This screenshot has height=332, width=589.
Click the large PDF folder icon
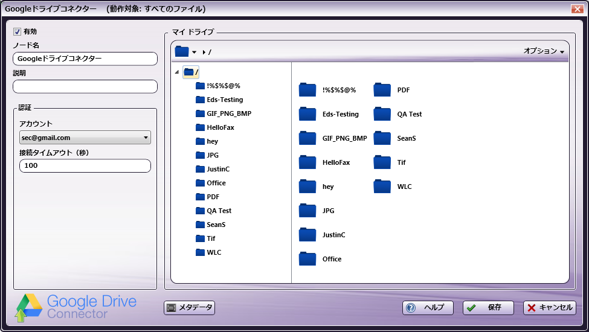point(382,90)
